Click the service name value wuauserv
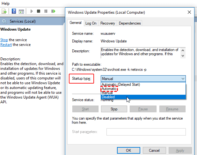Viewport: 197px width, 155px height. coord(108,33)
